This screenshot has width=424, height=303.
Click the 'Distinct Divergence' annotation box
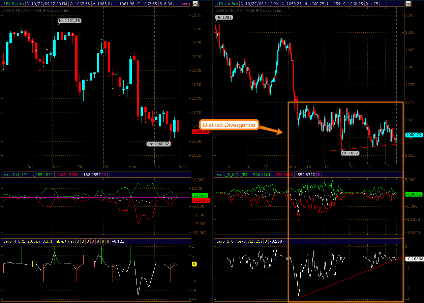[229, 125]
